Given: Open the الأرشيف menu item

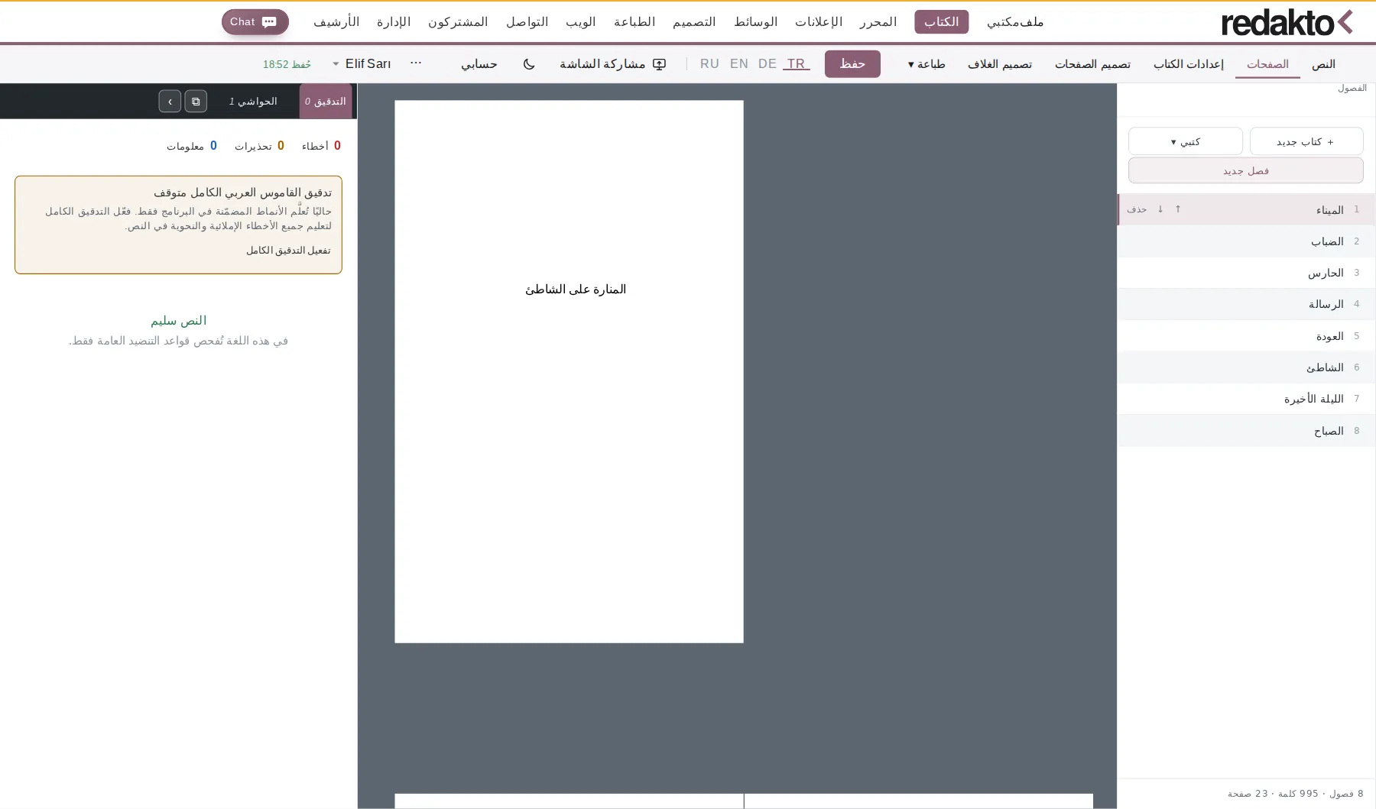Looking at the screenshot, I should tap(336, 22).
